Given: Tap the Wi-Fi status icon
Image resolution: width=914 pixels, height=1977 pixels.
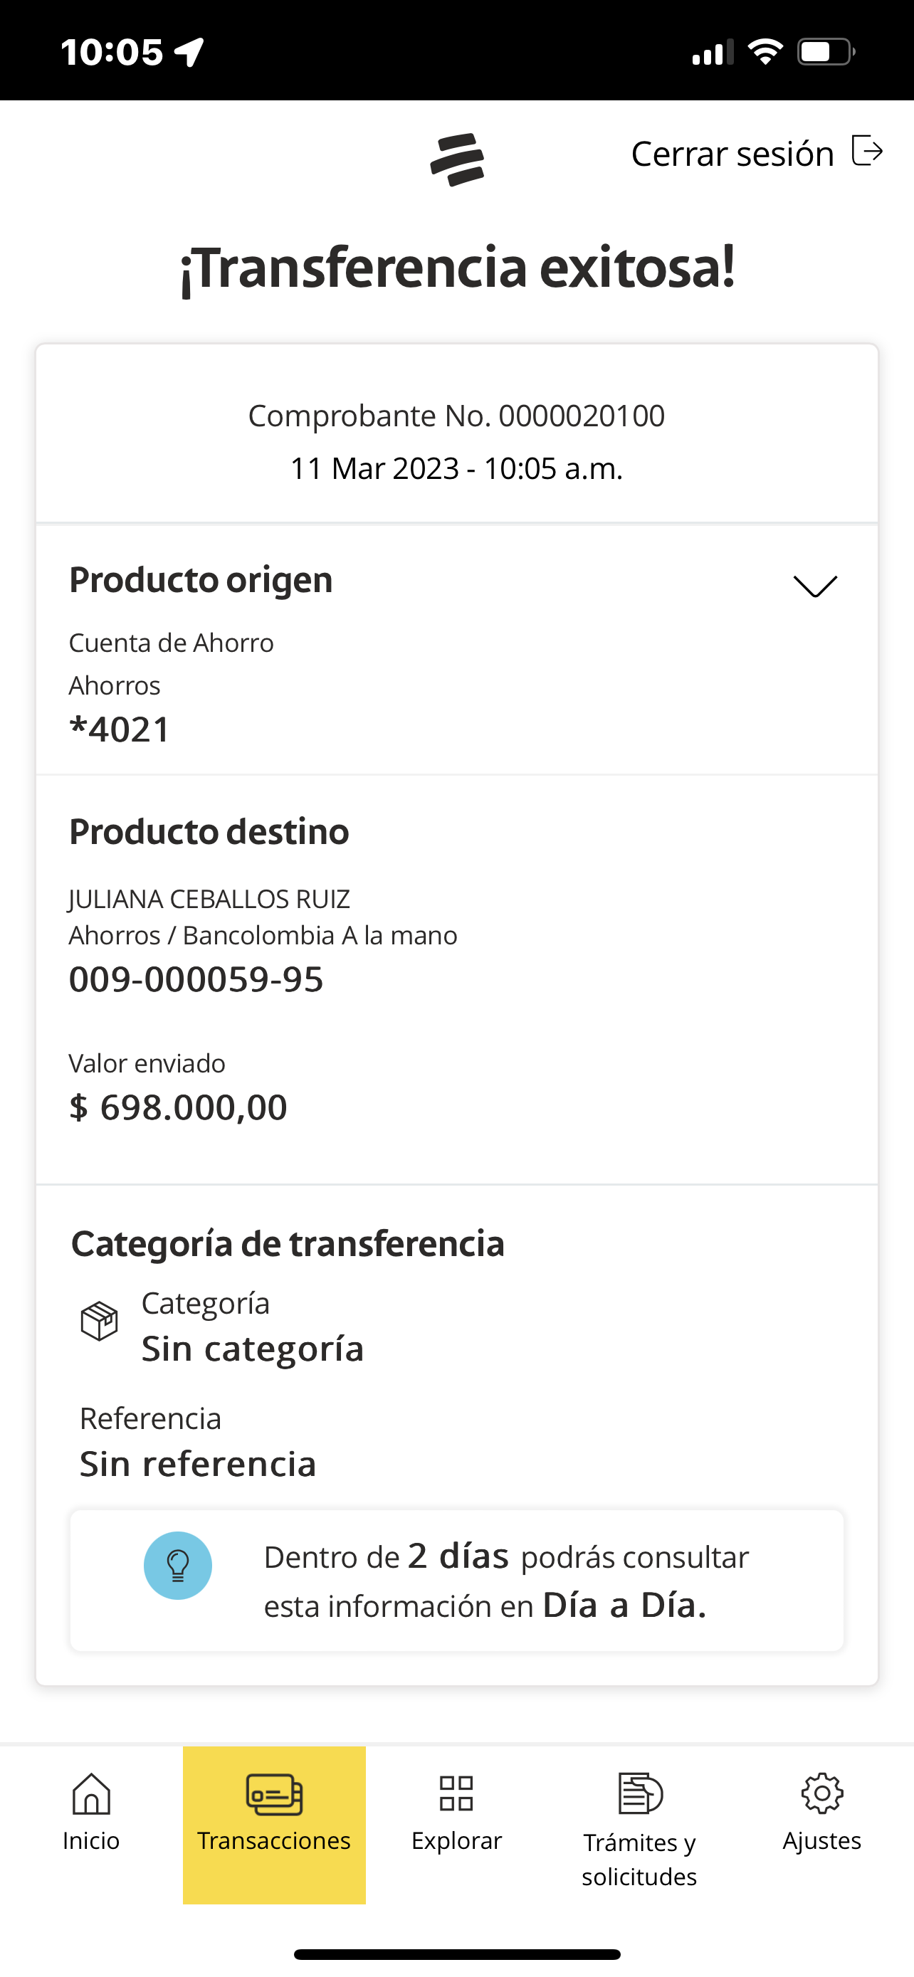Looking at the screenshot, I should point(765,52).
